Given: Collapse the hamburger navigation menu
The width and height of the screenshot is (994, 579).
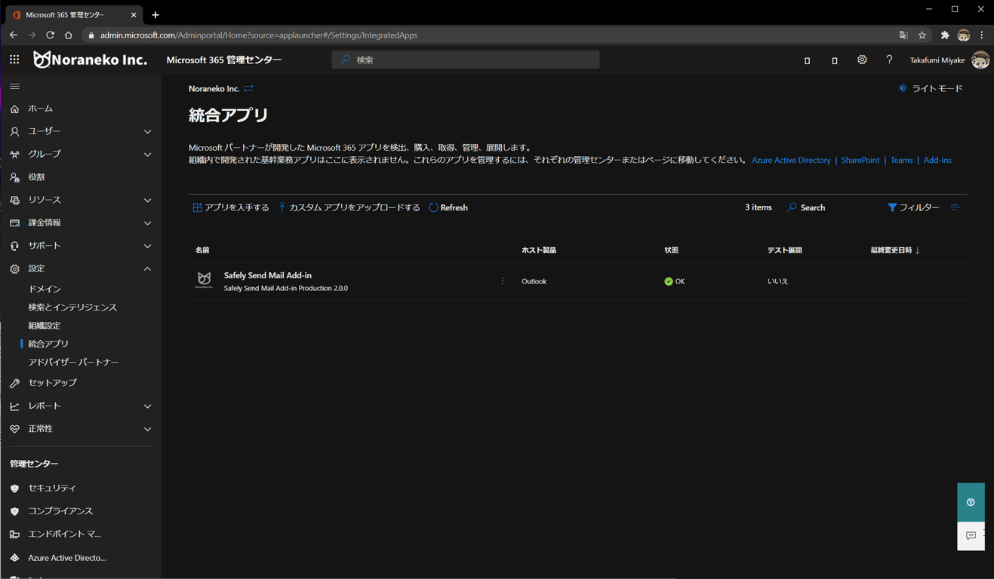Looking at the screenshot, I should point(14,87).
